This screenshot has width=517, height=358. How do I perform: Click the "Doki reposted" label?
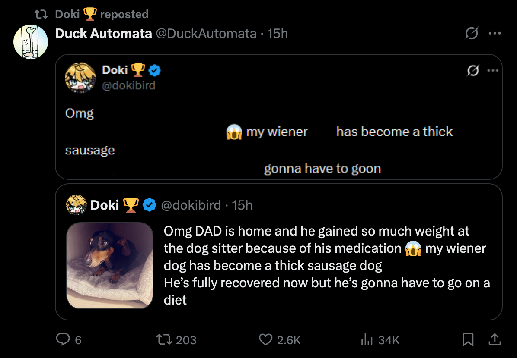(102, 14)
